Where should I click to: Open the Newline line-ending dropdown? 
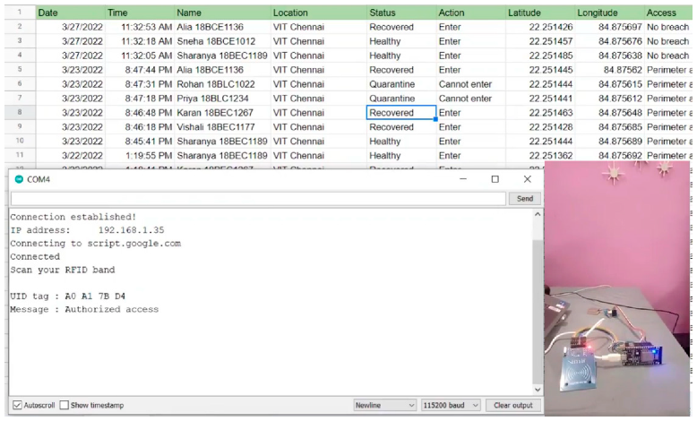(x=384, y=405)
